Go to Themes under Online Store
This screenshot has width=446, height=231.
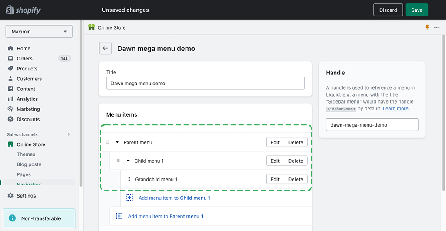(26, 154)
